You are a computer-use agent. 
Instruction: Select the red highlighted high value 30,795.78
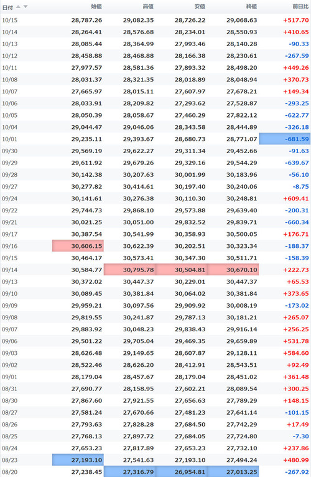(x=130, y=270)
